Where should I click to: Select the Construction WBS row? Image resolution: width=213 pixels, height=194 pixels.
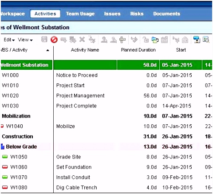coord(106,136)
